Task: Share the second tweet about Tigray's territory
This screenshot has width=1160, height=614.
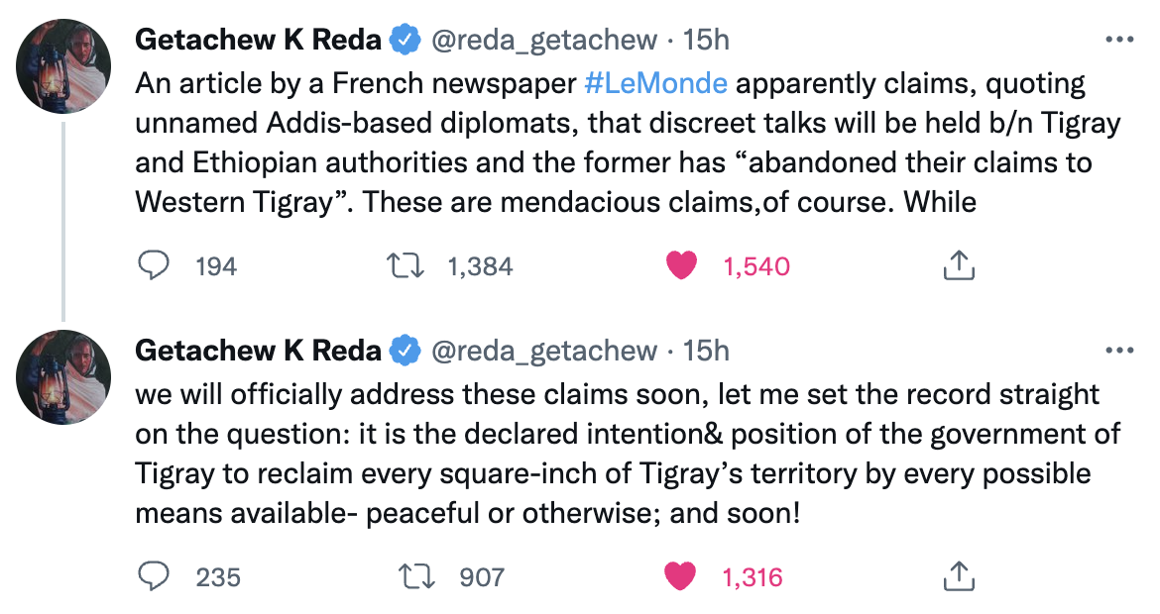Action: coord(959,576)
